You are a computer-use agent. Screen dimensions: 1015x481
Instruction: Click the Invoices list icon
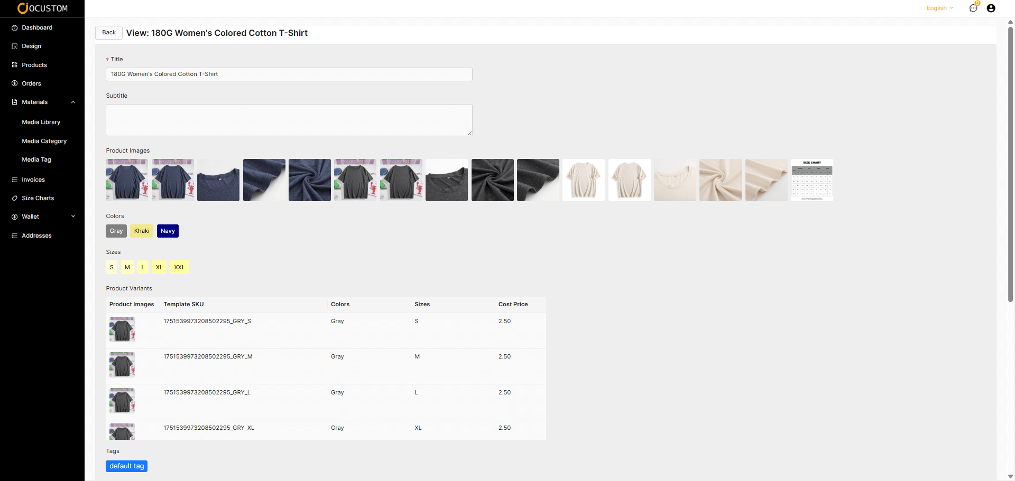click(15, 180)
